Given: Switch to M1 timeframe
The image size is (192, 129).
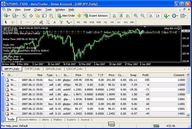Looking at the screenshot, I should [x=78, y=22].
